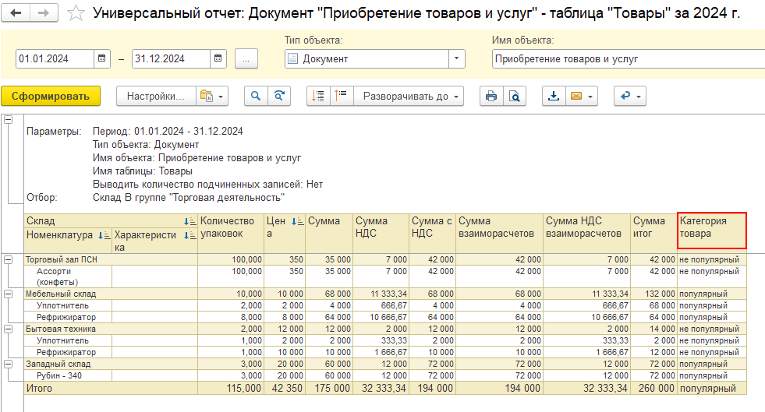Open the Настройки... button
The image size is (765, 412).
(155, 96)
